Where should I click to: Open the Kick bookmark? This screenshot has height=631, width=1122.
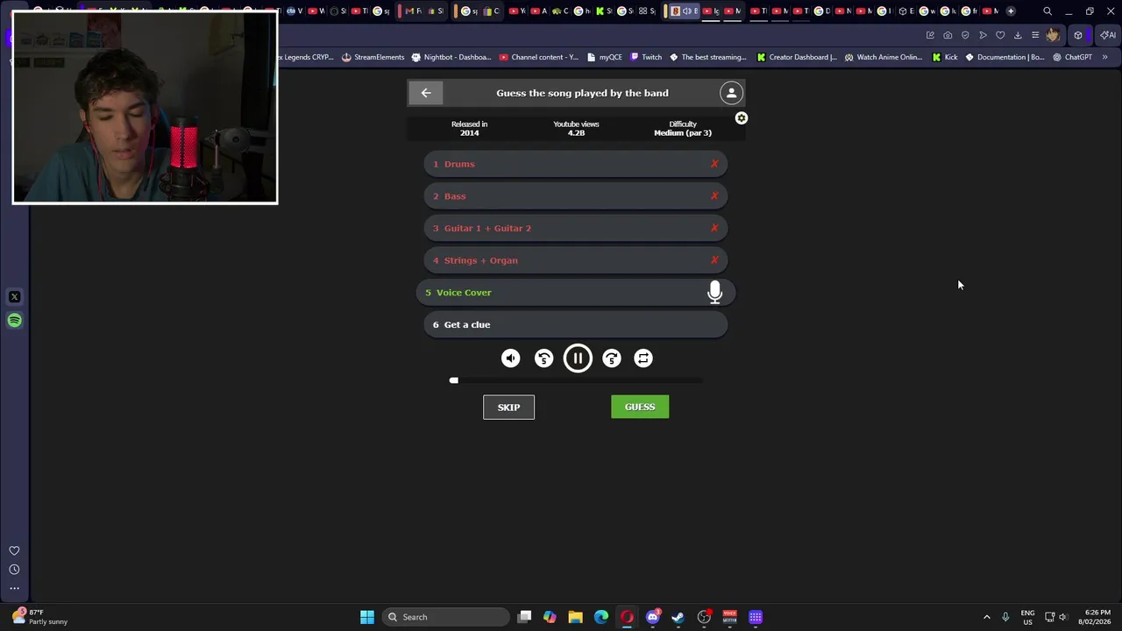[x=945, y=57]
